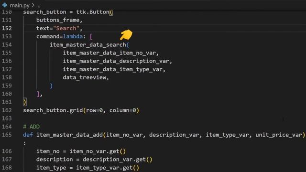This screenshot has height=172, width=306.
Task: Click line number 151 in the gutter
Action: click(7, 20)
